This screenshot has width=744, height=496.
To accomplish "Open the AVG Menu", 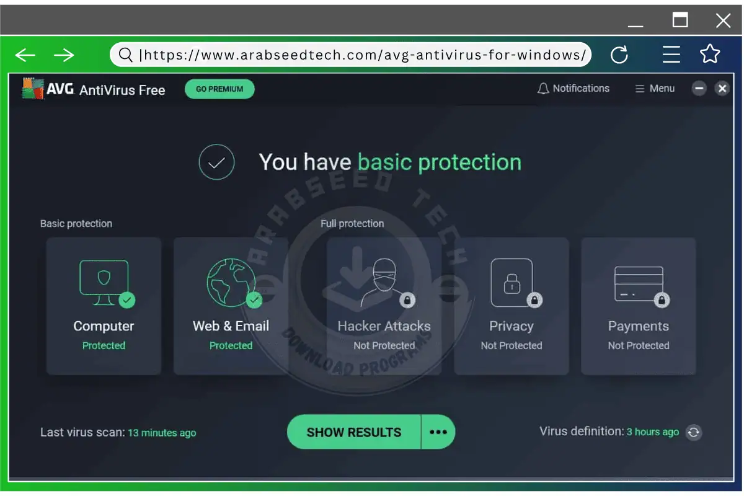I will 655,89.
